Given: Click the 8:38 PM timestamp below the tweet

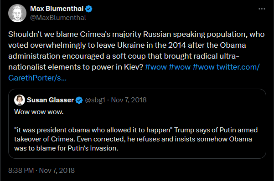Looking at the screenshot, I should [21, 171].
